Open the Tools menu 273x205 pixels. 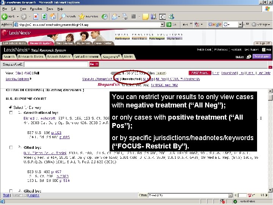click(50, 9)
